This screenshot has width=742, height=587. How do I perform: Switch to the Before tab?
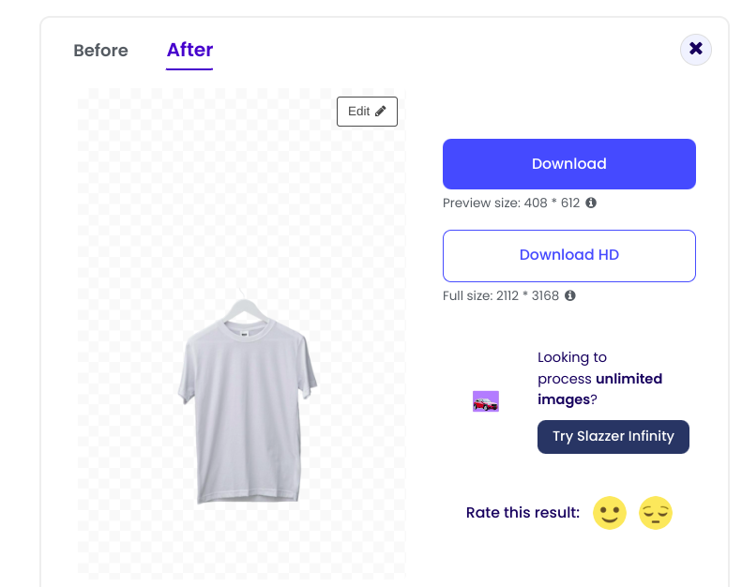coord(100,51)
